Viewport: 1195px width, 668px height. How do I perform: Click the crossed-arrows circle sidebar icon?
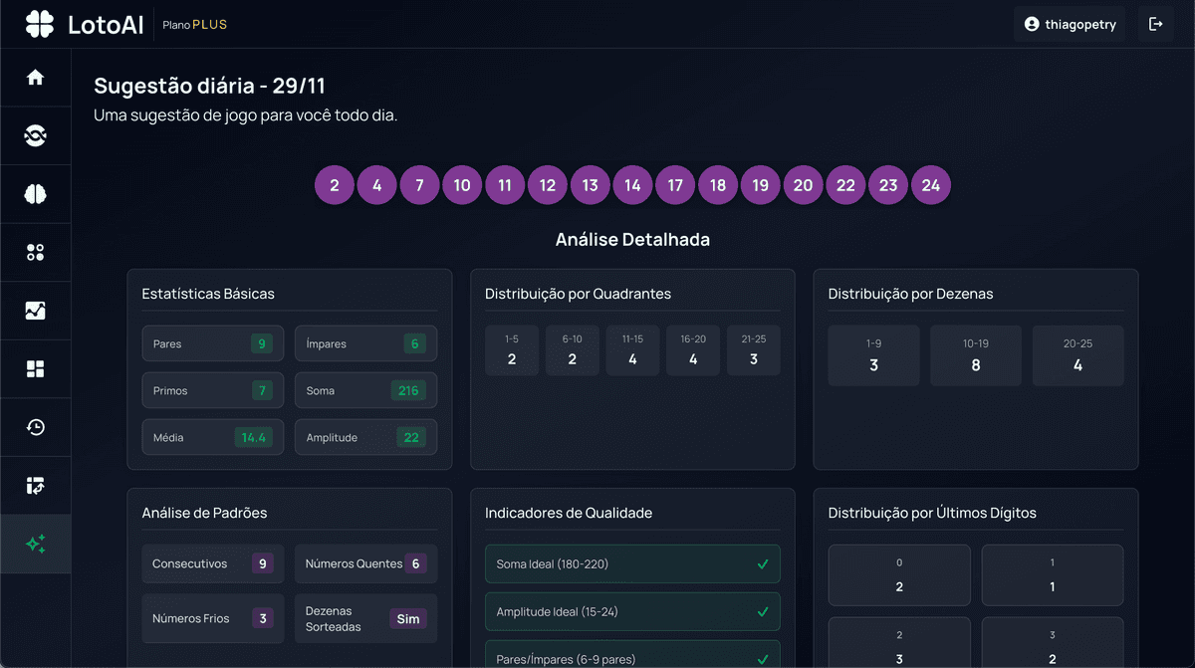point(36,136)
